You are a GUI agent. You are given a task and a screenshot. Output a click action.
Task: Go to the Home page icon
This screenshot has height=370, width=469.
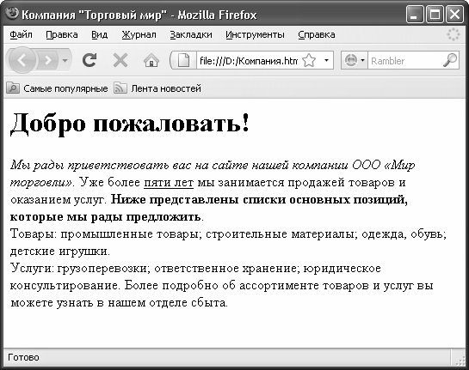[151, 60]
